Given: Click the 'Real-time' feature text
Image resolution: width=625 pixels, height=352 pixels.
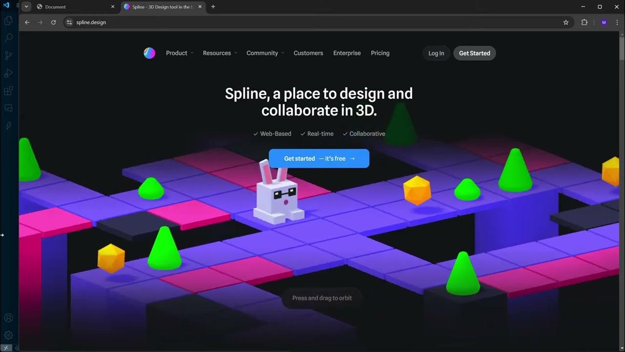Looking at the screenshot, I should pos(320,134).
